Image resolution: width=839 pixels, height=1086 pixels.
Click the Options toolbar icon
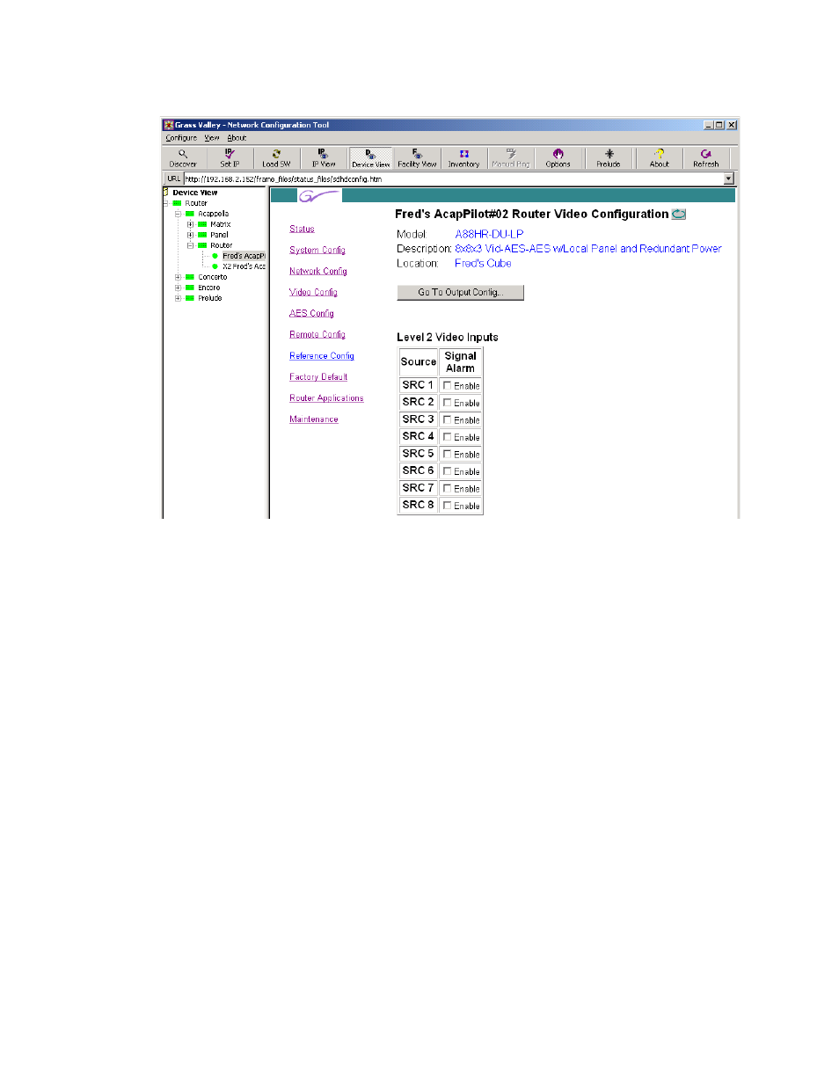click(x=558, y=157)
